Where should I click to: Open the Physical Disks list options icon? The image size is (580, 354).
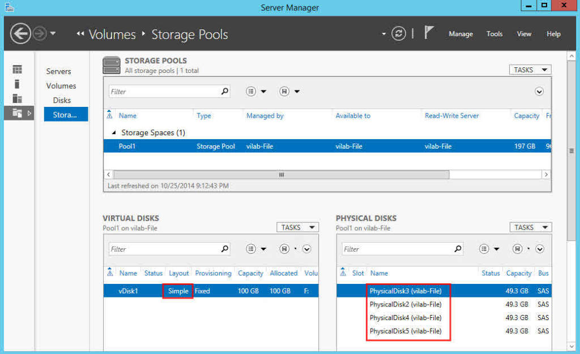[x=484, y=249]
